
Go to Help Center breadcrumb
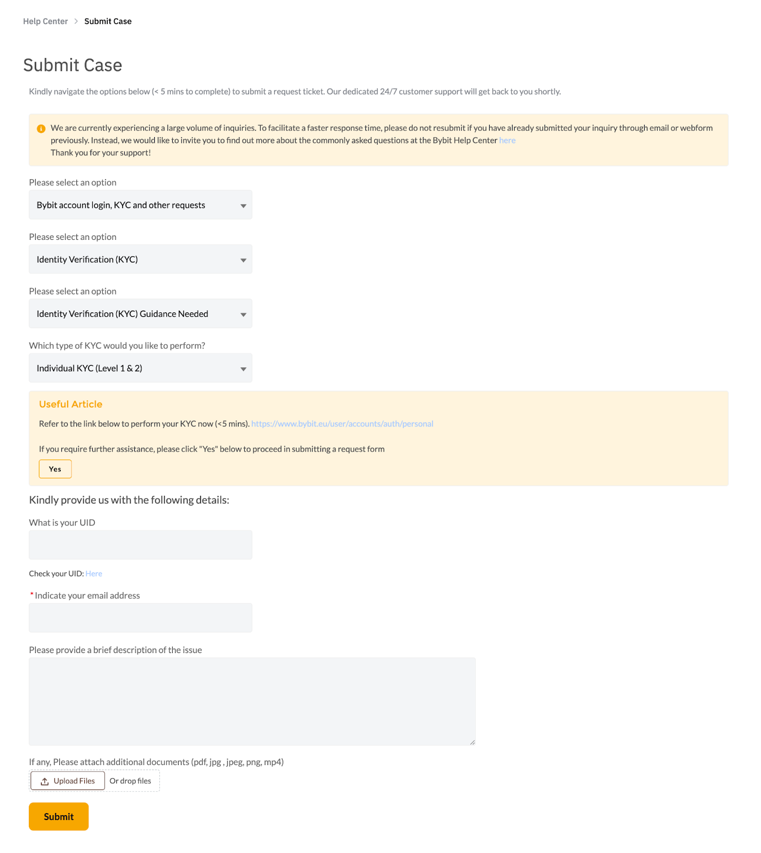(x=45, y=21)
